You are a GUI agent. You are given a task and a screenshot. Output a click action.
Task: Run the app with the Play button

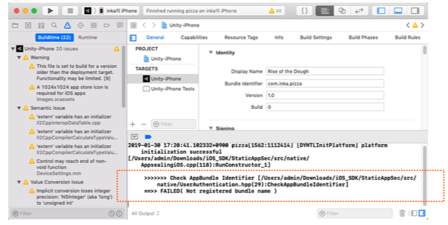tap(51, 11)
